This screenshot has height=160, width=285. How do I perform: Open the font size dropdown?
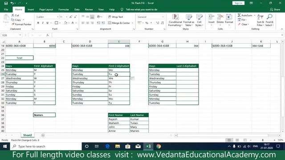tap(67, 17)
